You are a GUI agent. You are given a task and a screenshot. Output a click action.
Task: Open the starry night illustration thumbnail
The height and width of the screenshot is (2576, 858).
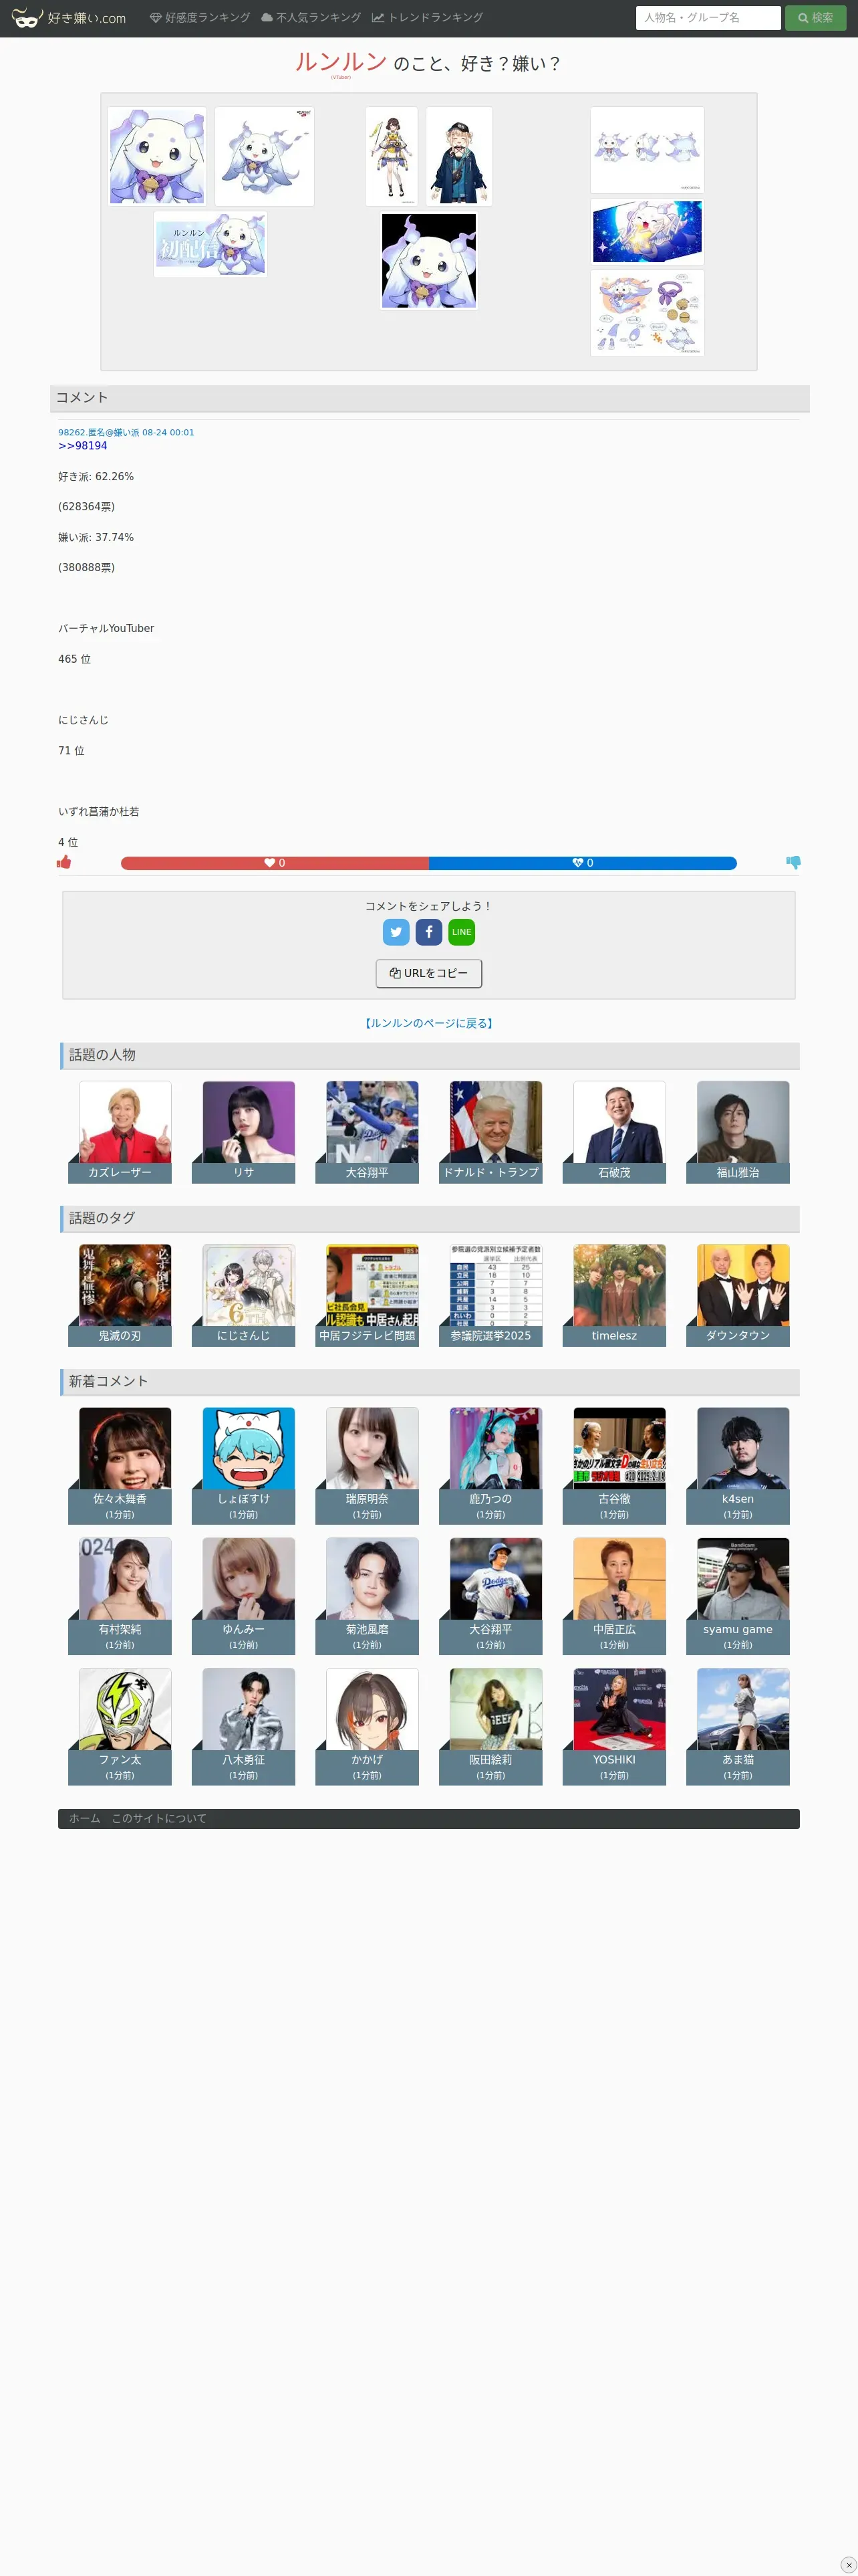[x=648, y=231]
